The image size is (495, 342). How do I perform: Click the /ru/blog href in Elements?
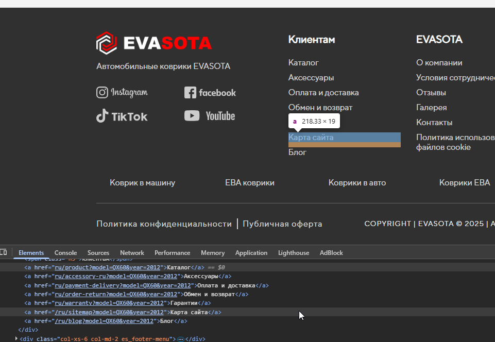pyautogui.click(x=104, y=321)
